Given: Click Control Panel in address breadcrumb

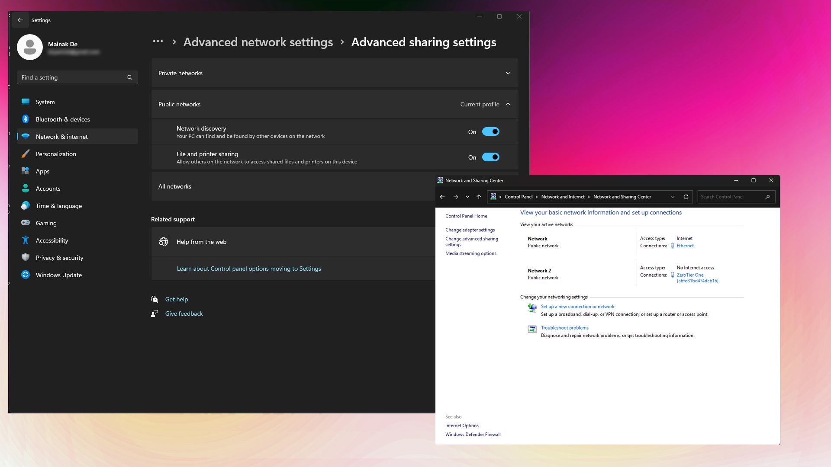Looking at the screenshot, I should click(519, 197).
